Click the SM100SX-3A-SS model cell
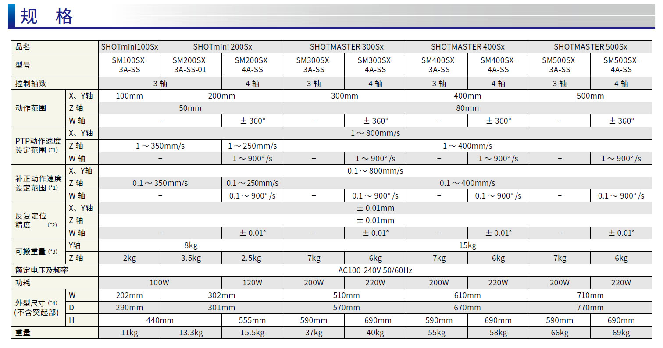The image size is (663, 348). [x=129, y=65]
